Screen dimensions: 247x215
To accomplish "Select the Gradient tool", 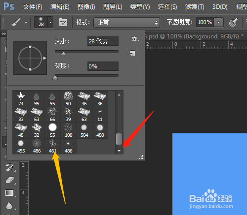I will [9, 193].
